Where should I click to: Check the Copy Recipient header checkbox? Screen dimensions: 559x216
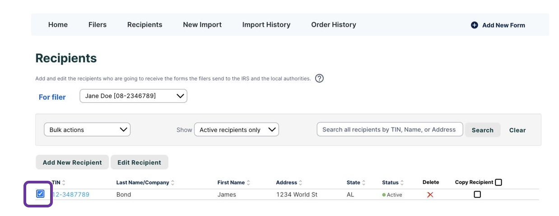pyautogui.click(x=498, y=183)
